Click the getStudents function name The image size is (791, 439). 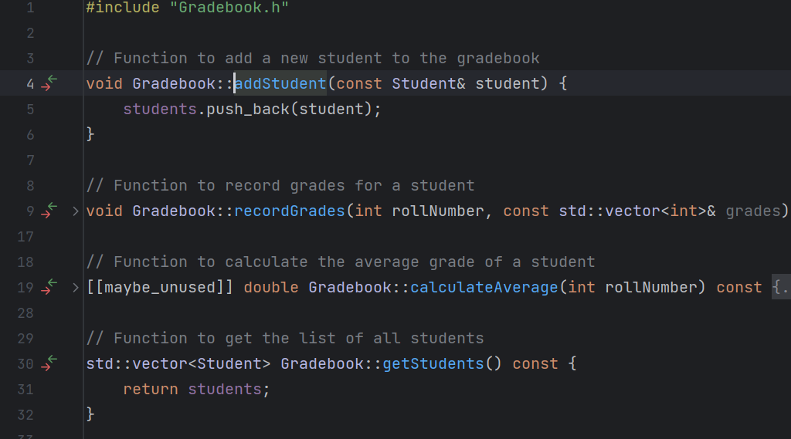pos(433,363)
